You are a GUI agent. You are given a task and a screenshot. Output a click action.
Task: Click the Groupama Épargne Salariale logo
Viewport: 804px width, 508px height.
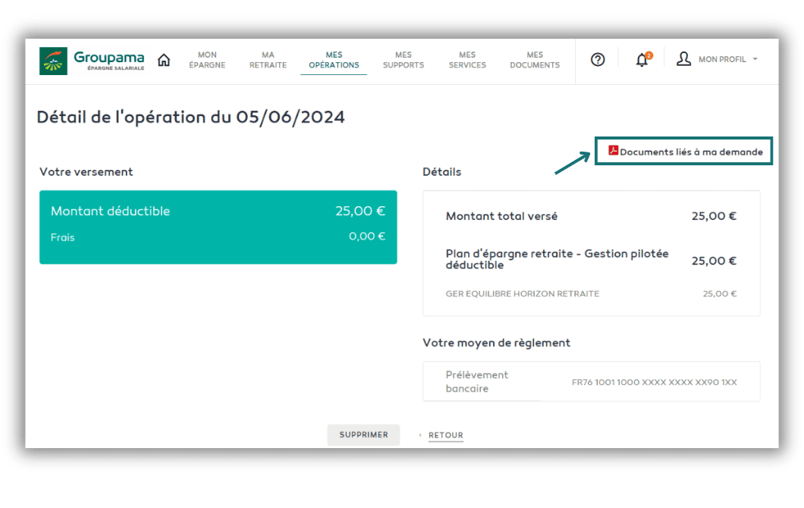point(92,61)
